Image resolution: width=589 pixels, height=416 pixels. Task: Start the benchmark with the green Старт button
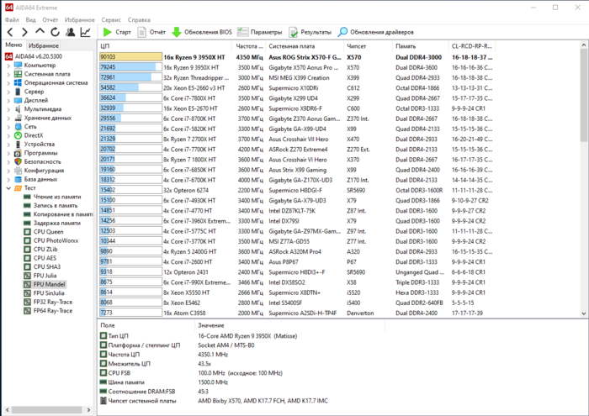[x=117, y=32]
